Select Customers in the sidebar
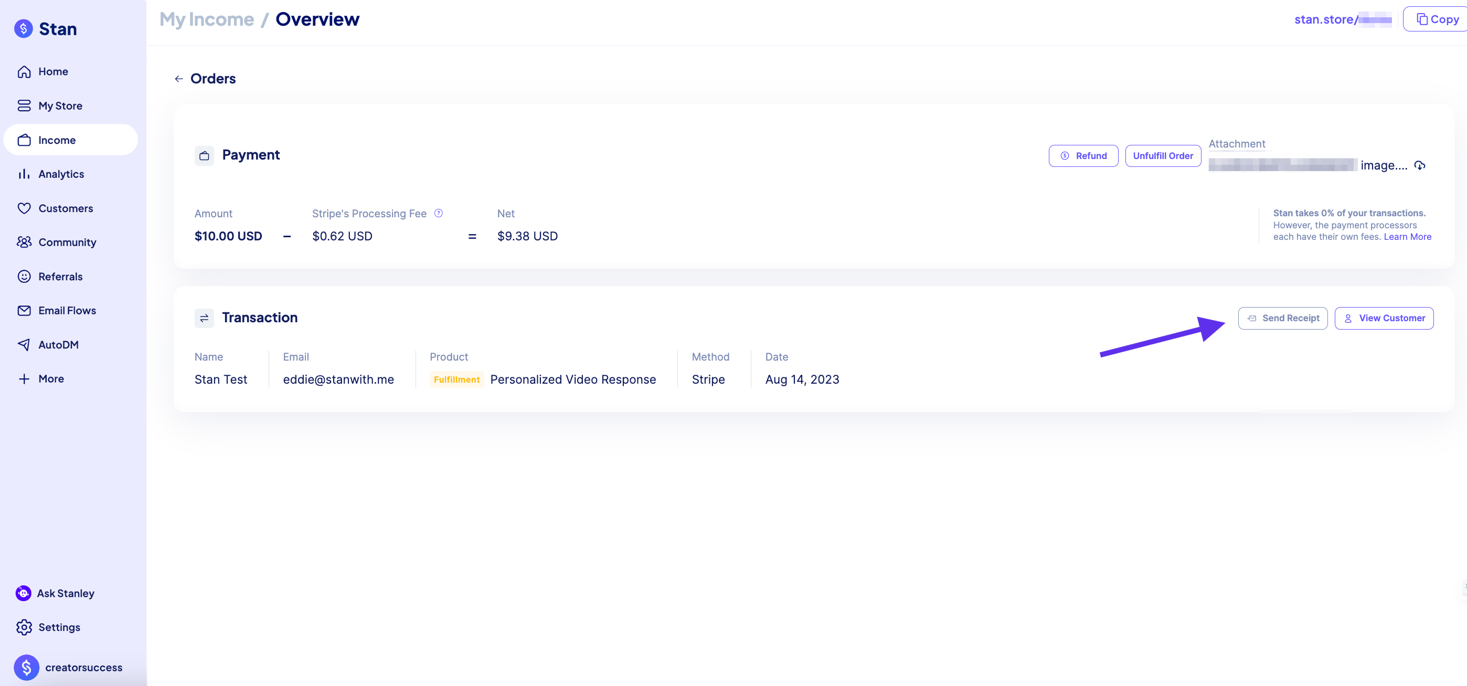 click(x=66, y=208)
